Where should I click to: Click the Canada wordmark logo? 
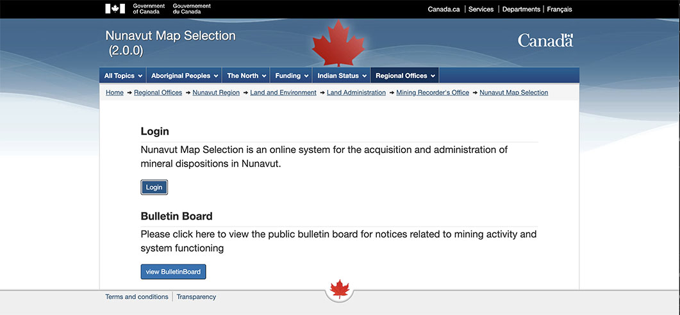click(x=545, y=41)
